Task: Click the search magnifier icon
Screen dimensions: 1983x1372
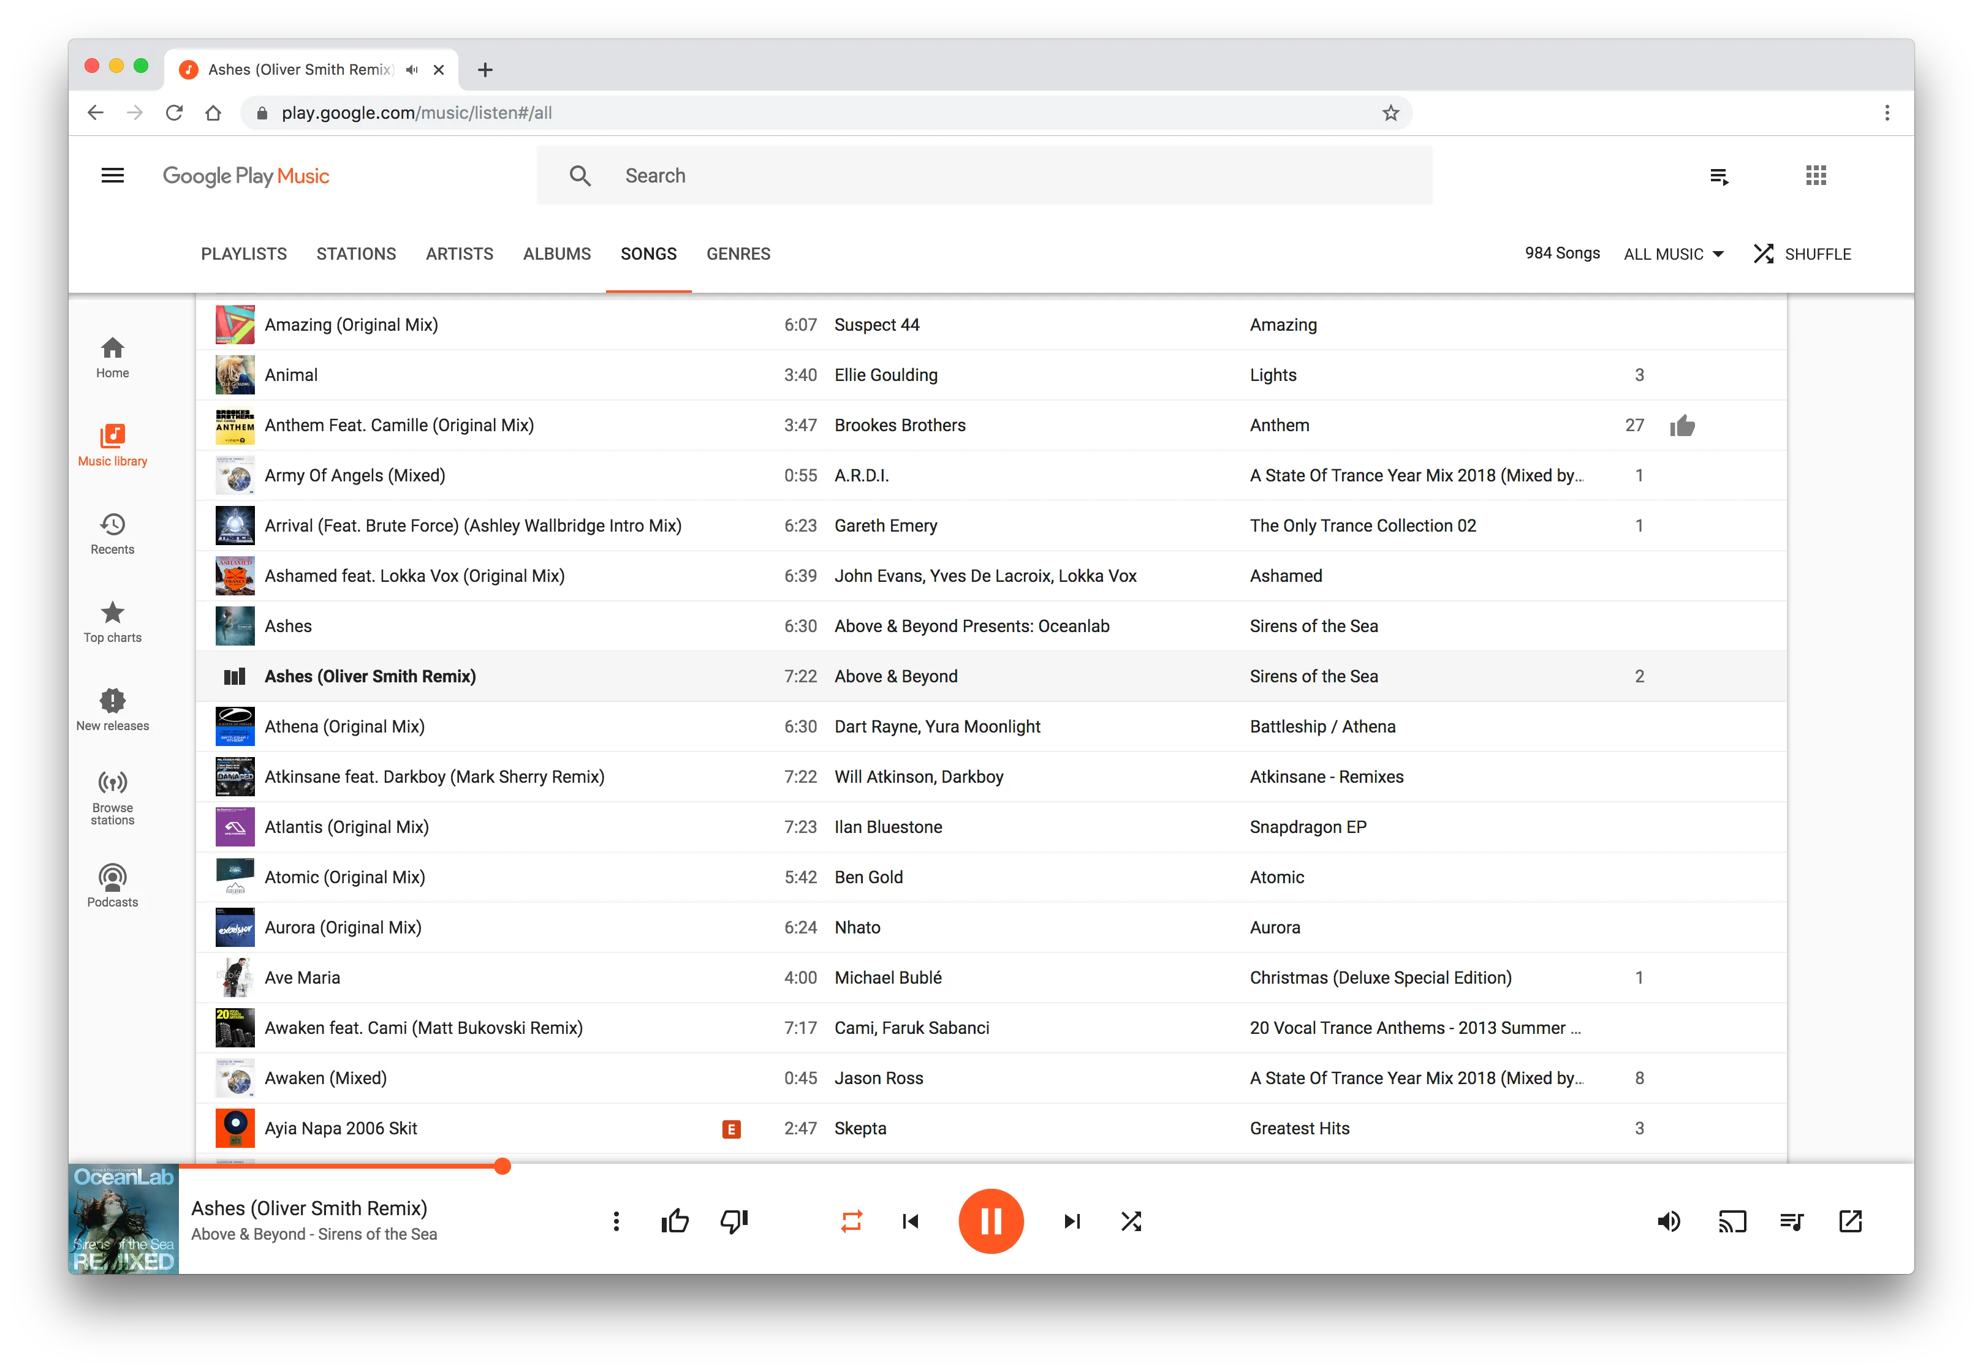Action: (580, 175)
